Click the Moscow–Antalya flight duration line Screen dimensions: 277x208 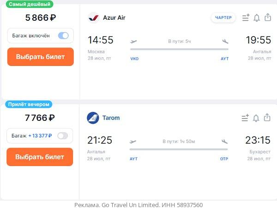(179, 49)
